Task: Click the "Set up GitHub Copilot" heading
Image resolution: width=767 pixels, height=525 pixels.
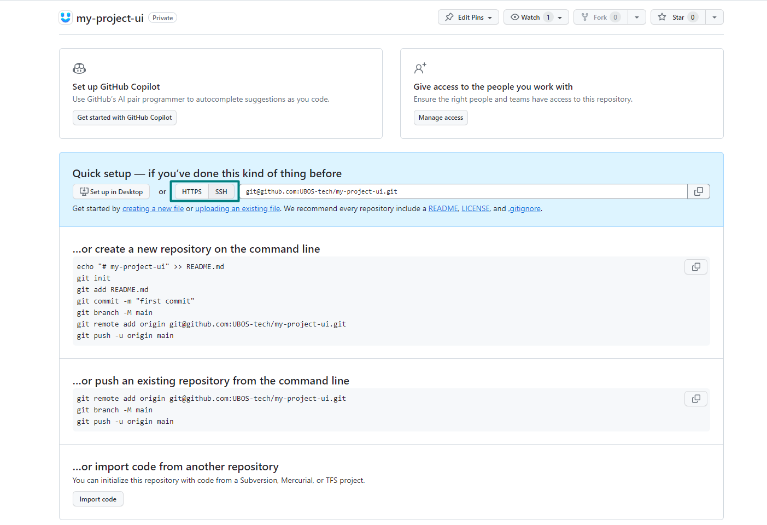Action: click(116, 86)
